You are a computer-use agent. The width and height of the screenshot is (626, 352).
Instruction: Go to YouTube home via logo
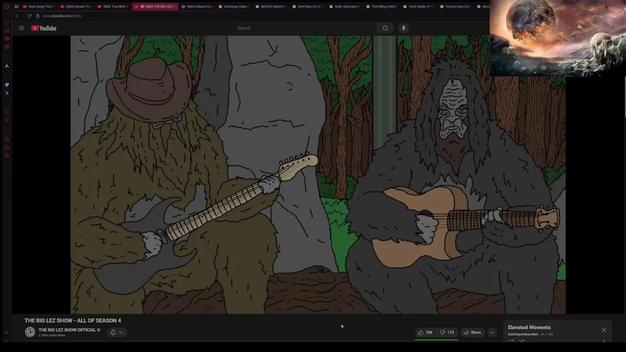(44, 28)
